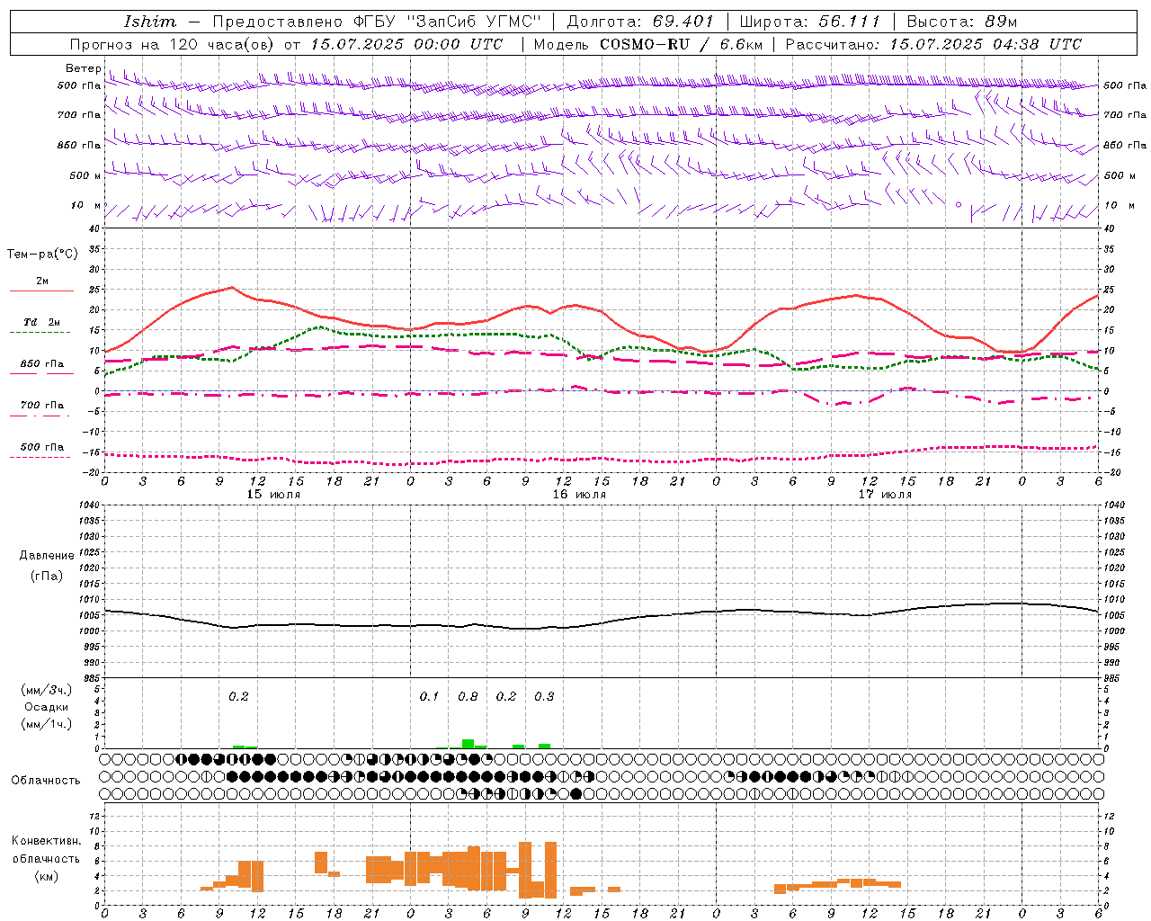
Task: Click right-side "10 м" wind row label
Action: [1118, 205]
